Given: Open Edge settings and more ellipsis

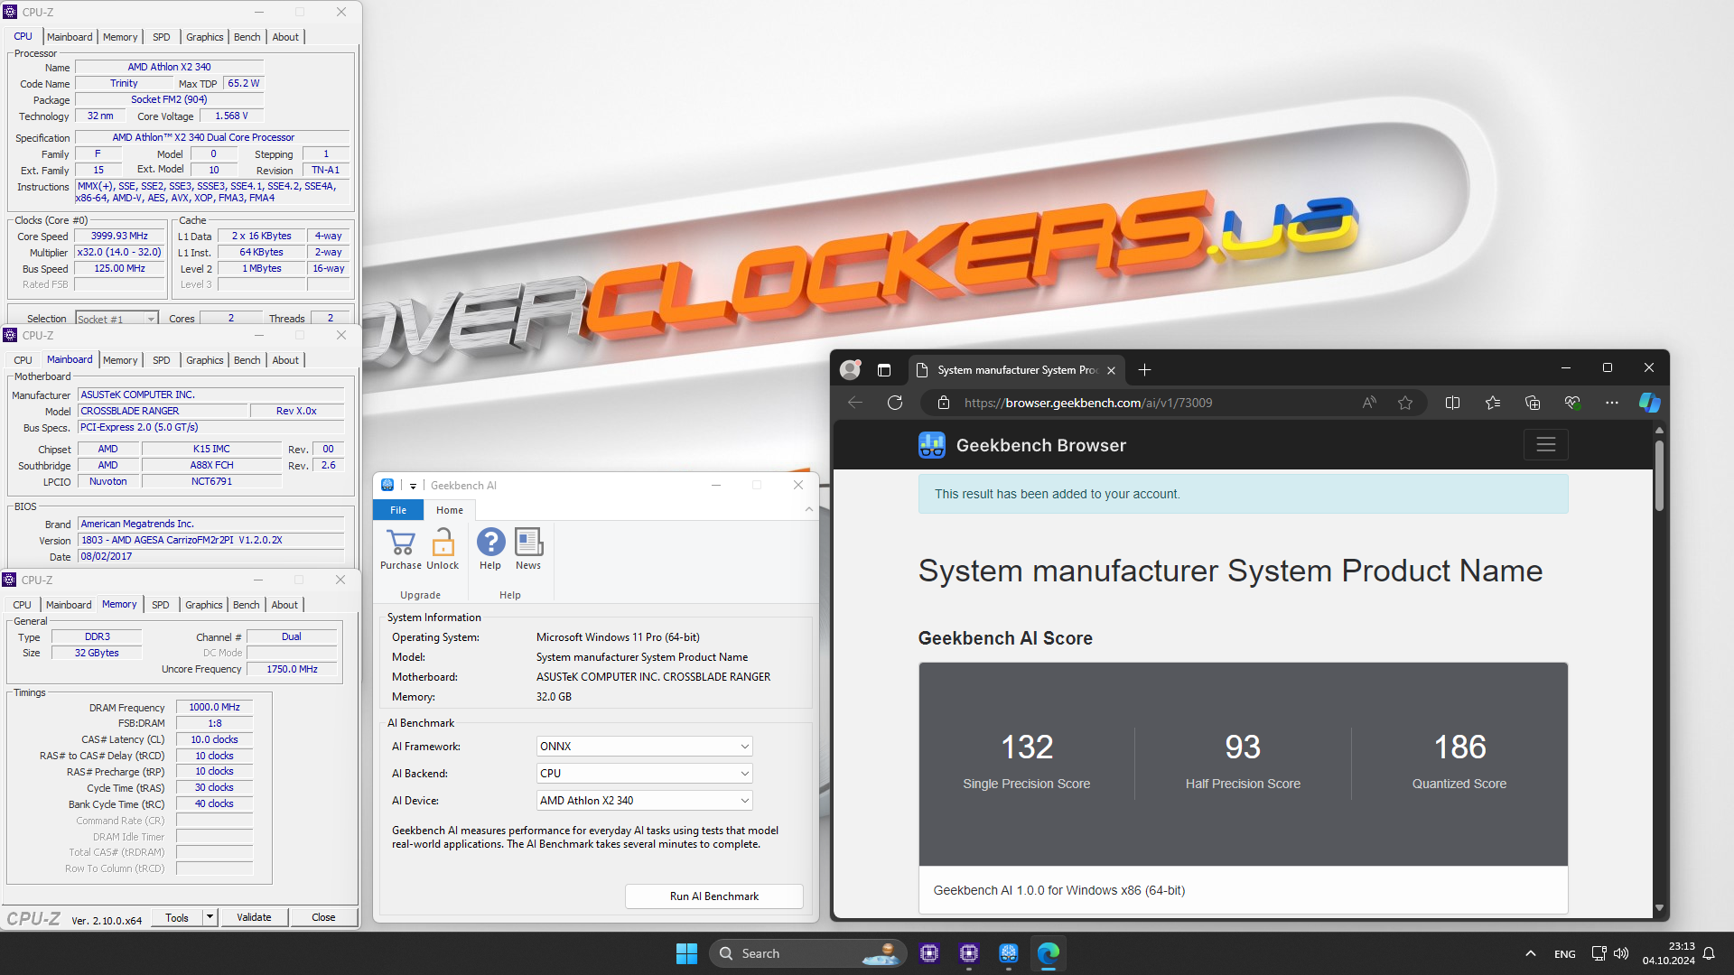Looking at the screenshot, I should (x=1612, y=403).
